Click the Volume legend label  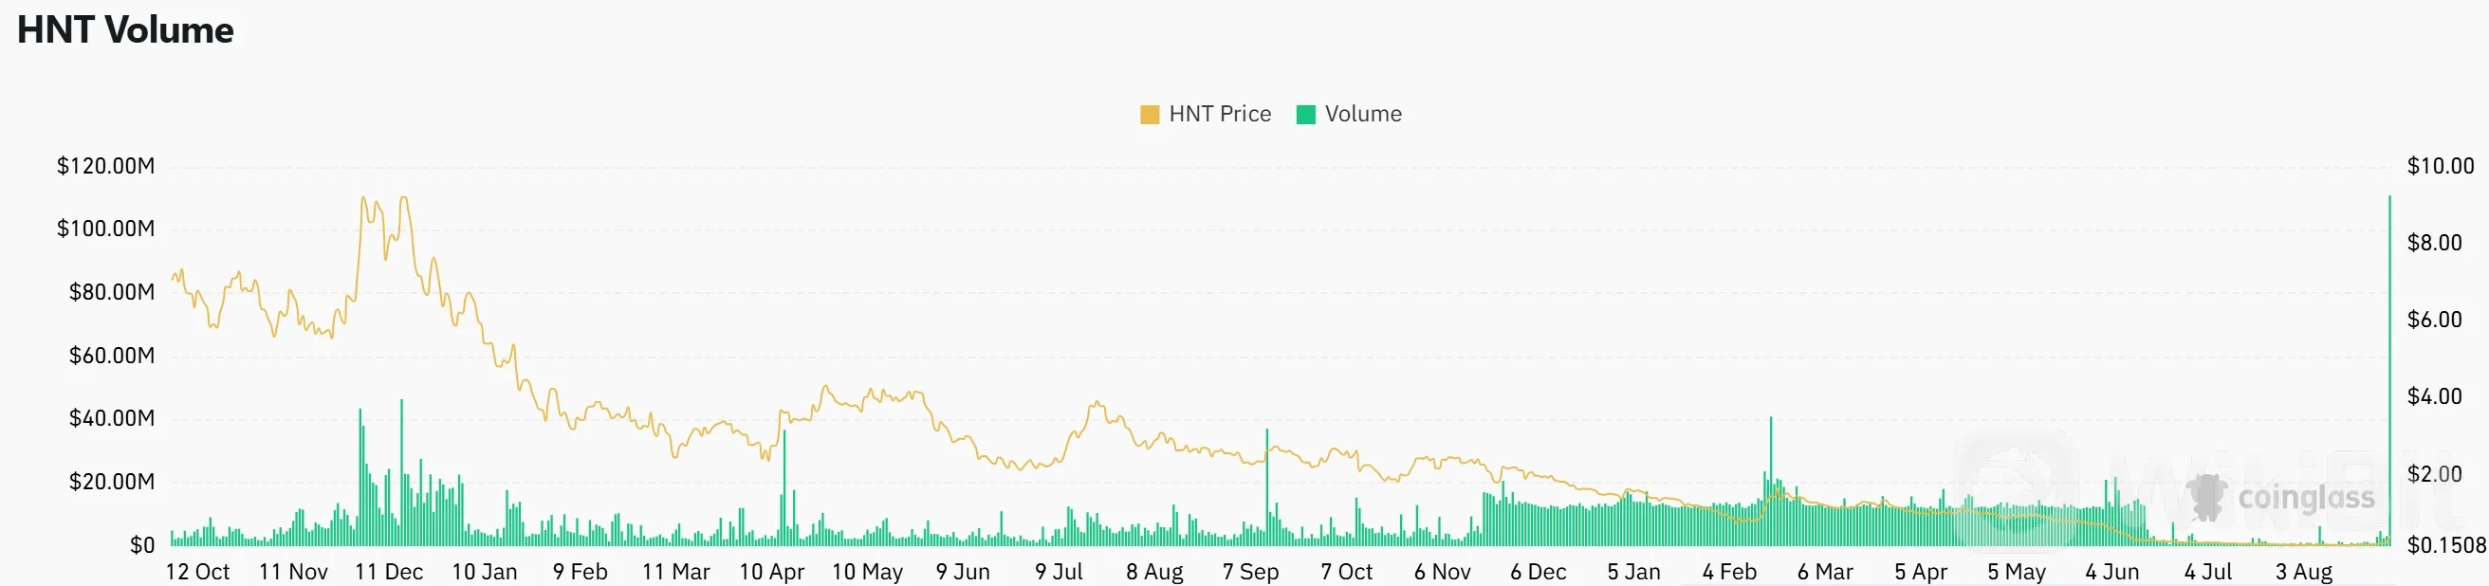[x=1362, y=114]
